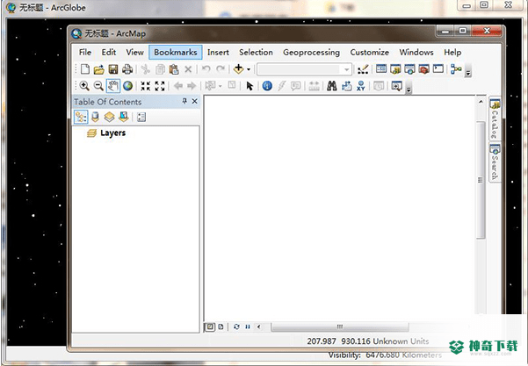Open the Bookmarks menu

pyautogui.click(x=176, y=52)
